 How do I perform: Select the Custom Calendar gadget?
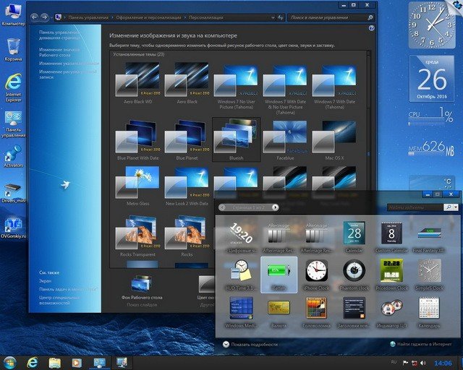(391, 238)
